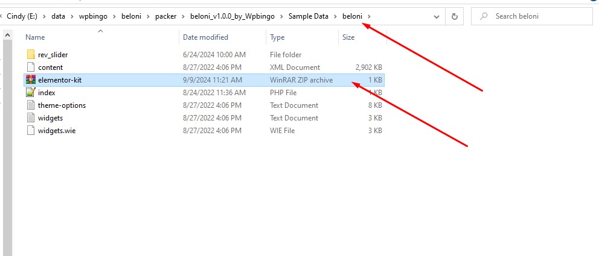599x256 pixels.
Task: Go to wpbingo folder in breadcrumb
Action: click(88, 16)
